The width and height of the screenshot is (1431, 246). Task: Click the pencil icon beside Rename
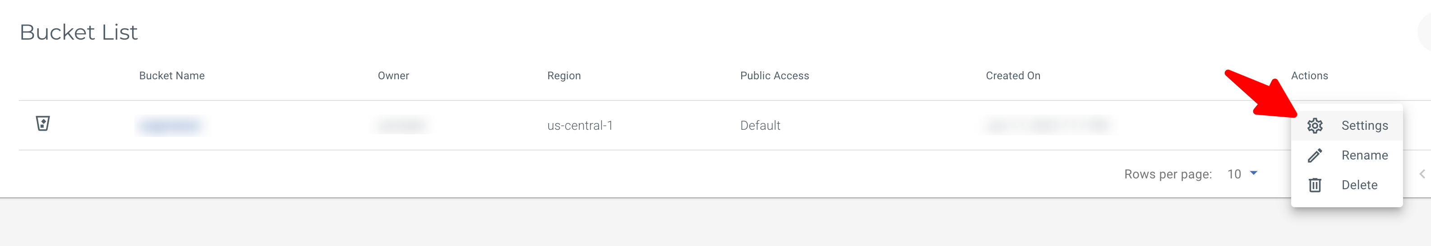[1314, 155]
